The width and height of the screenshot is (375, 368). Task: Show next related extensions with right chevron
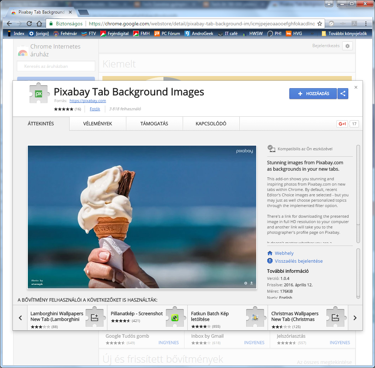point(355,318)
